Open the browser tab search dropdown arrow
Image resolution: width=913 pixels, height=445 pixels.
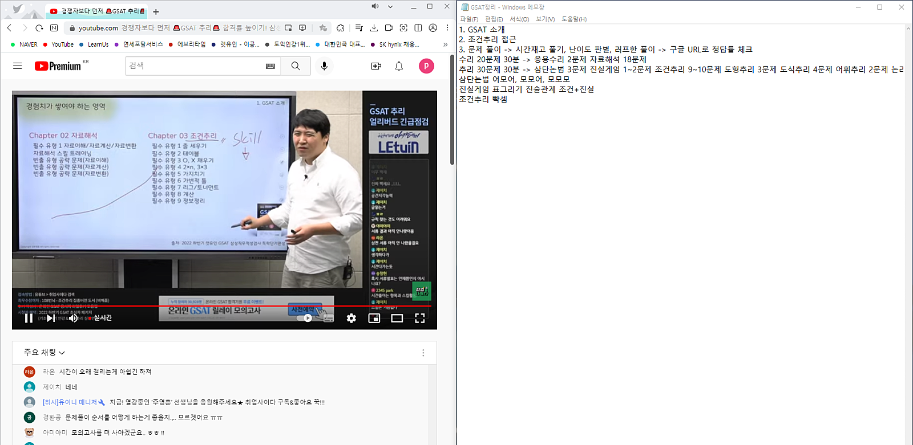390,7
